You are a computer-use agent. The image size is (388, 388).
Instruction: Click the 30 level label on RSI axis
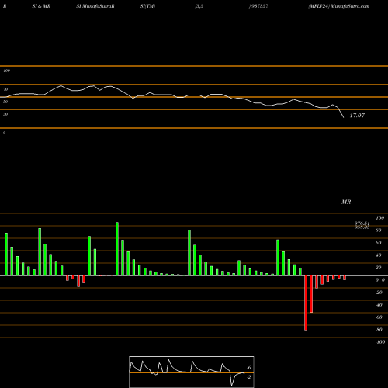[5, 114]
